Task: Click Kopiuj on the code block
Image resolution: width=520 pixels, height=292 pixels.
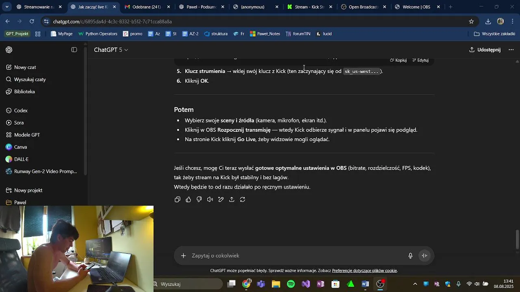Action: pos(398,60)
